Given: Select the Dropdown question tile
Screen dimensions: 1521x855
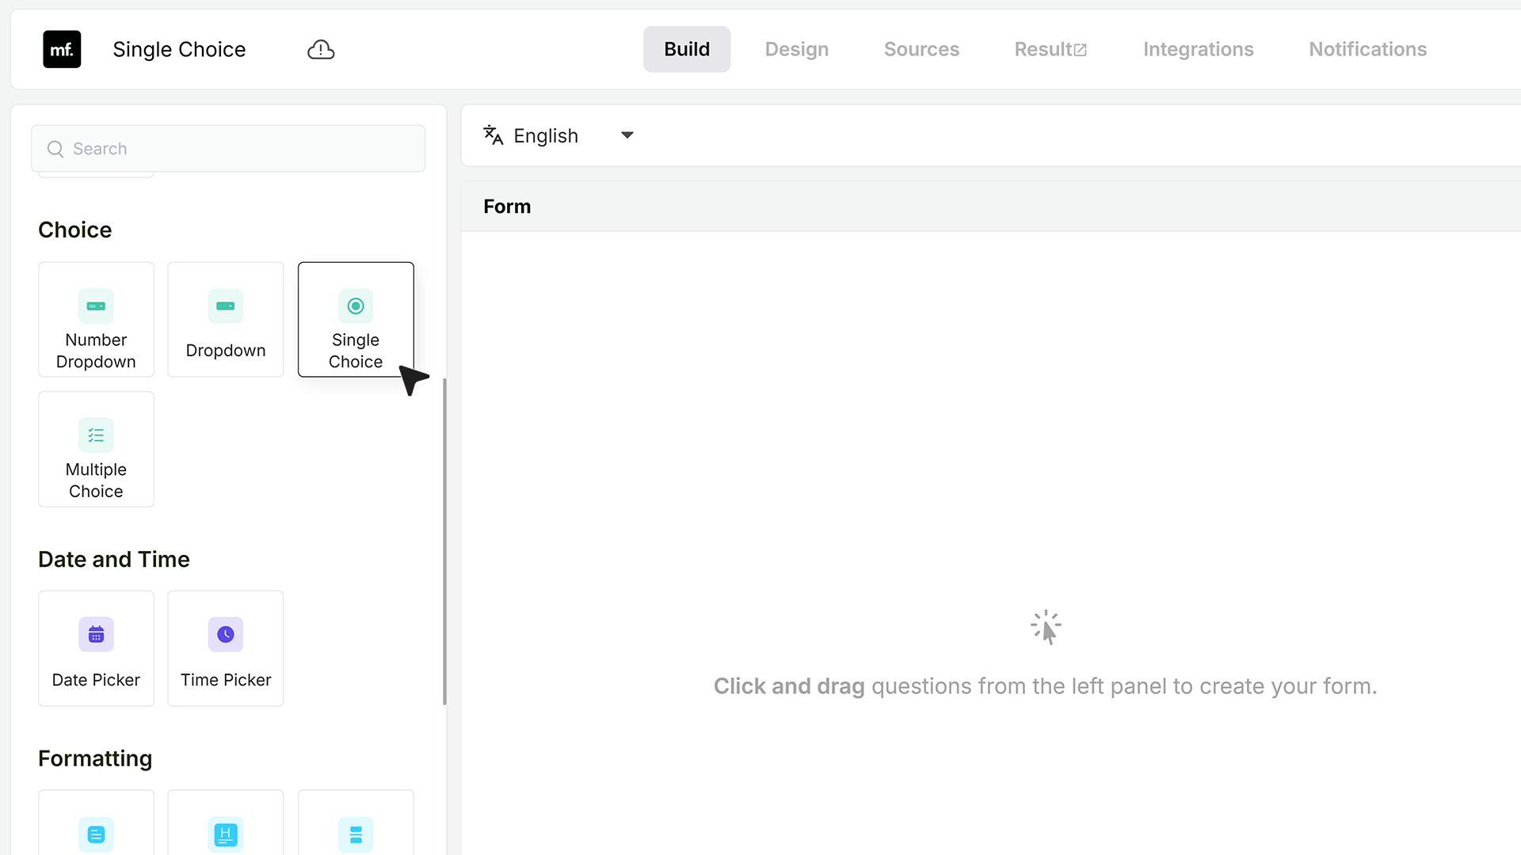Looking at the screenshot, I should click(226, 320).
